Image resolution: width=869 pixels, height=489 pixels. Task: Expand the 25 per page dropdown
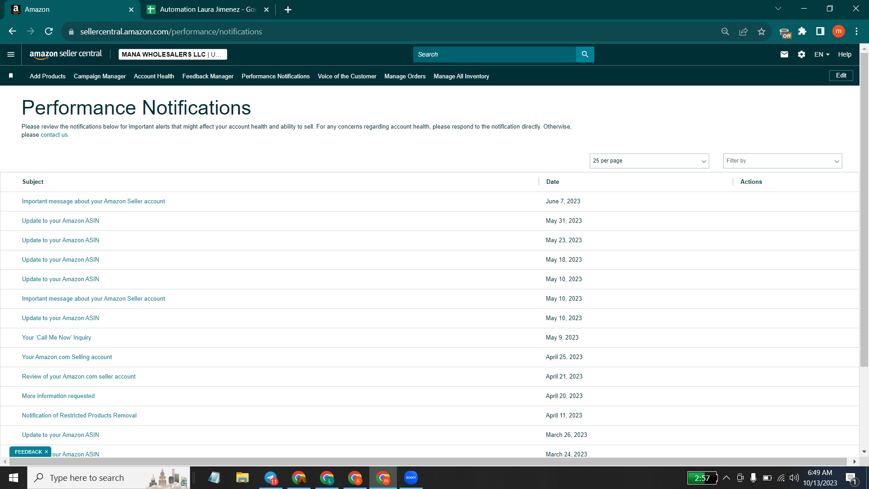(x=649, y=161)
